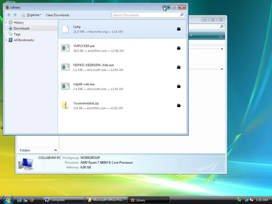Maximize the Computer window
This screenshot has width=272, height=204.
coord(213,20)
